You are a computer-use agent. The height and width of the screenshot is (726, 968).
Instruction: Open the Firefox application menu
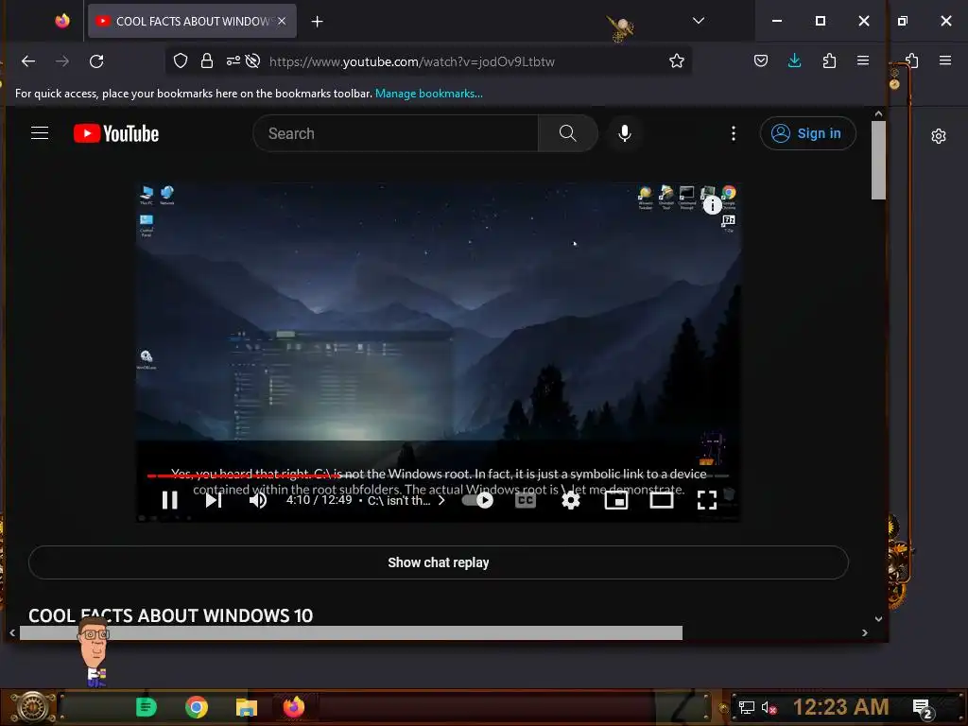tap(863, 60)
